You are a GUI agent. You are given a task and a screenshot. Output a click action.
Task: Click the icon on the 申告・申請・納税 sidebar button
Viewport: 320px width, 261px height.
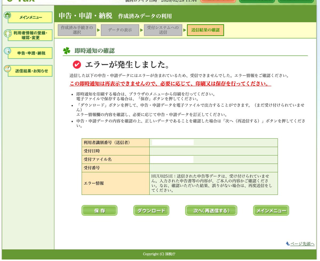tap(7, 52)
